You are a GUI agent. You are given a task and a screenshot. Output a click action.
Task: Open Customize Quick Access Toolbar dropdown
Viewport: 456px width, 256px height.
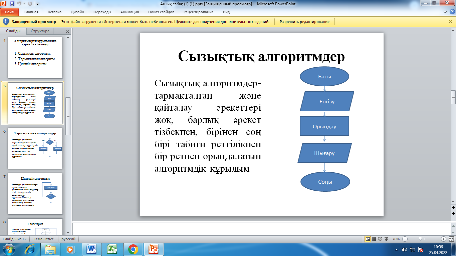tap(37, 4)
